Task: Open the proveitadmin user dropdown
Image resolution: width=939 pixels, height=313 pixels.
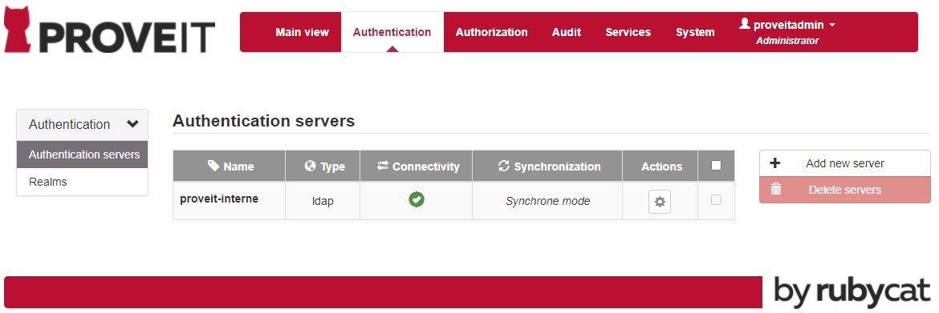Action: pyautogui.click(x=787, y=25)
